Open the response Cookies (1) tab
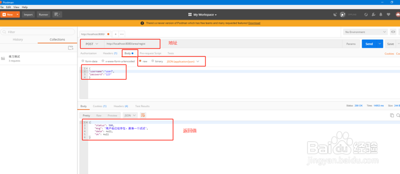 (x=100, y=106)
